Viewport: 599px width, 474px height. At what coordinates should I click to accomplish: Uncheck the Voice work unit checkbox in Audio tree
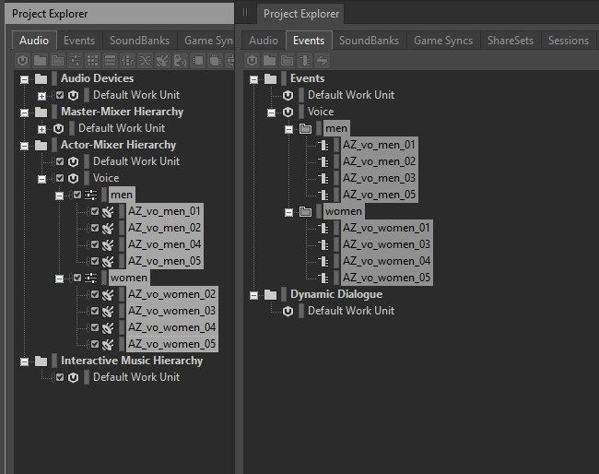coord(60,178)
